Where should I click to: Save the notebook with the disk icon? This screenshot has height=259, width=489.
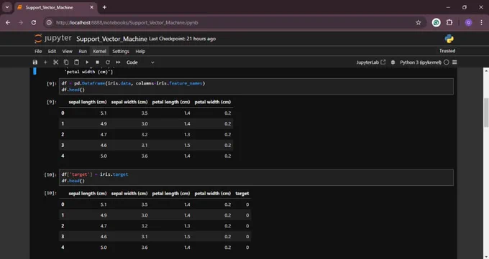pyautogui.click(x=35, y=62)
